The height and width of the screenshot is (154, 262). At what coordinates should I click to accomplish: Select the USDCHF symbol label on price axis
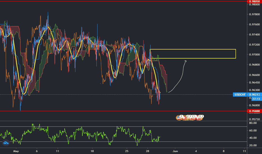pos(240,95)
